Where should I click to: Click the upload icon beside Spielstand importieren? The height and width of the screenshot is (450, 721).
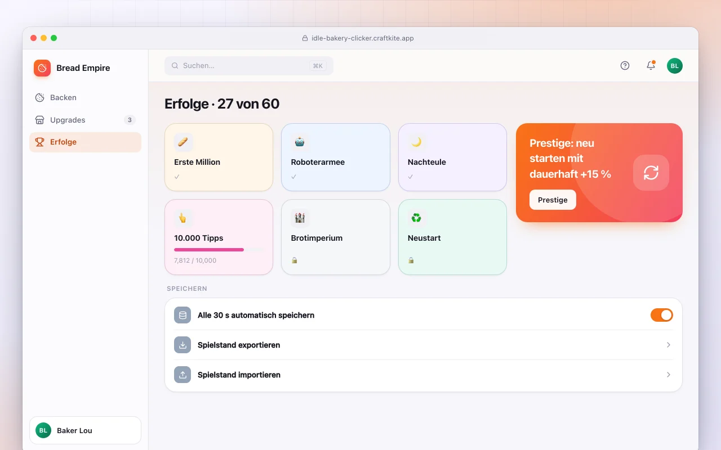tap(183, 375)
